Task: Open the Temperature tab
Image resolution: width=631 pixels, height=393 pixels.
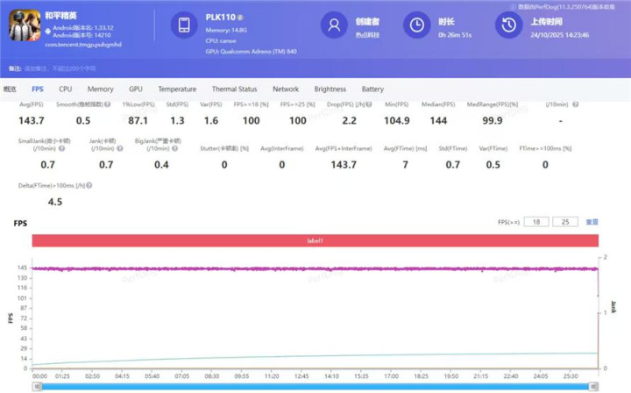Action: coord(177,89)
